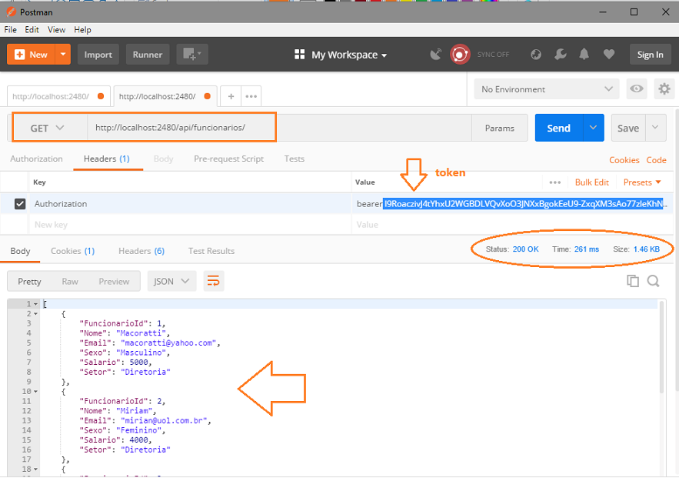Switch to the response Body tab
Viewport: 679px width, 478px height.
pos(20,251)
